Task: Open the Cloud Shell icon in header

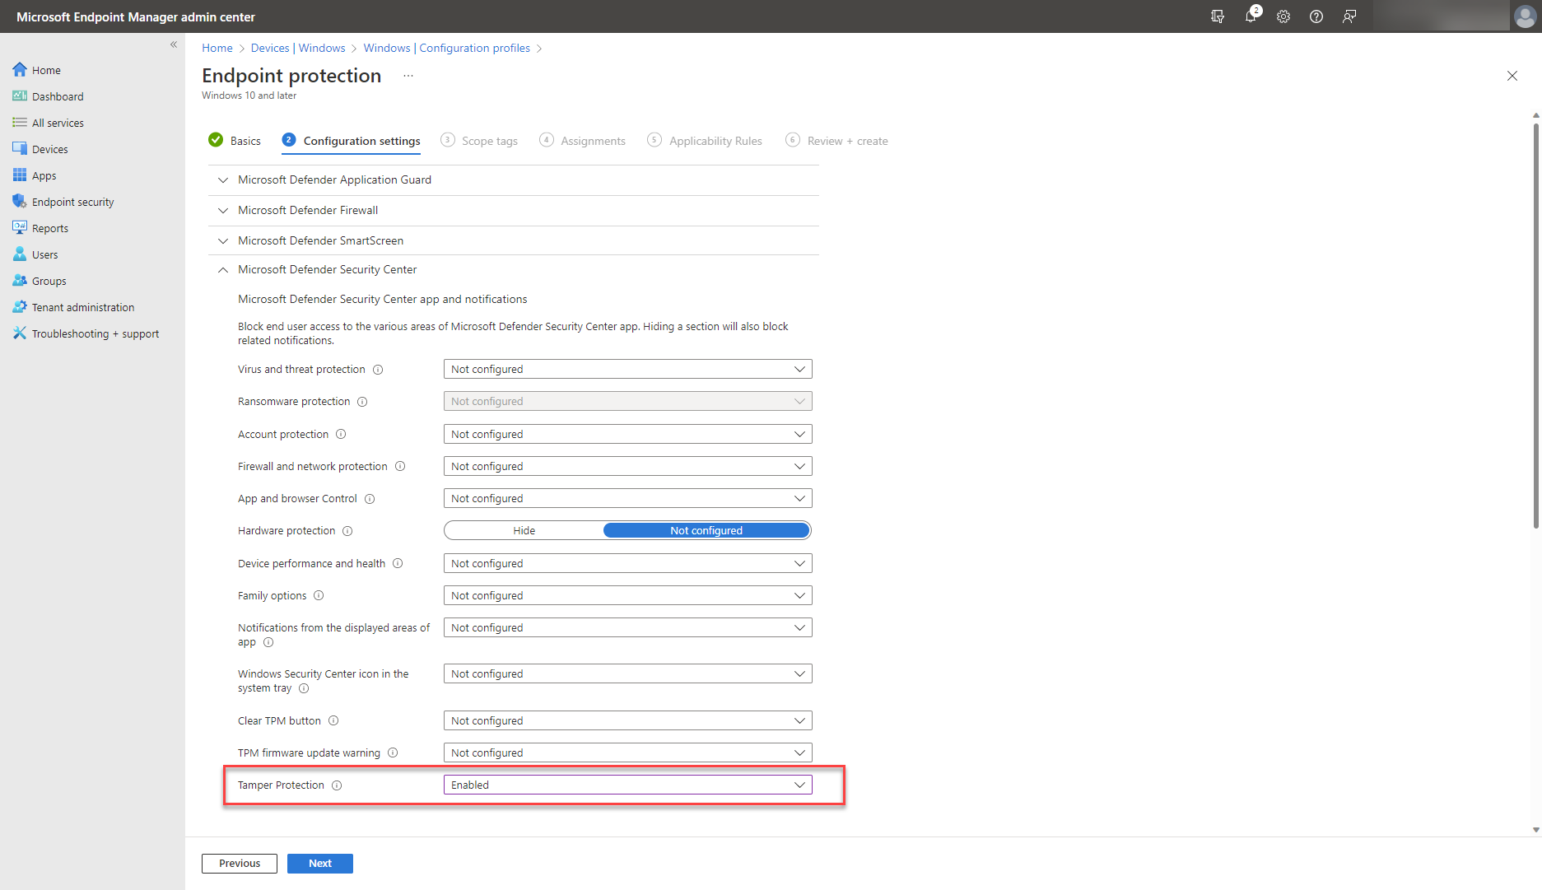Action: tap(1218, 16)
